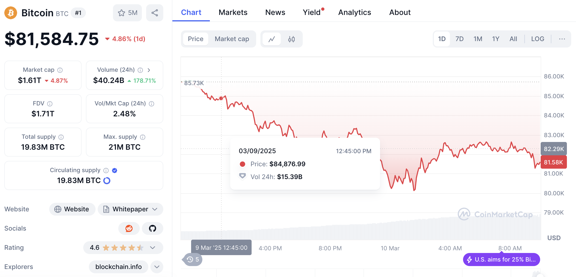Click Circulating supply info icon

106,171
